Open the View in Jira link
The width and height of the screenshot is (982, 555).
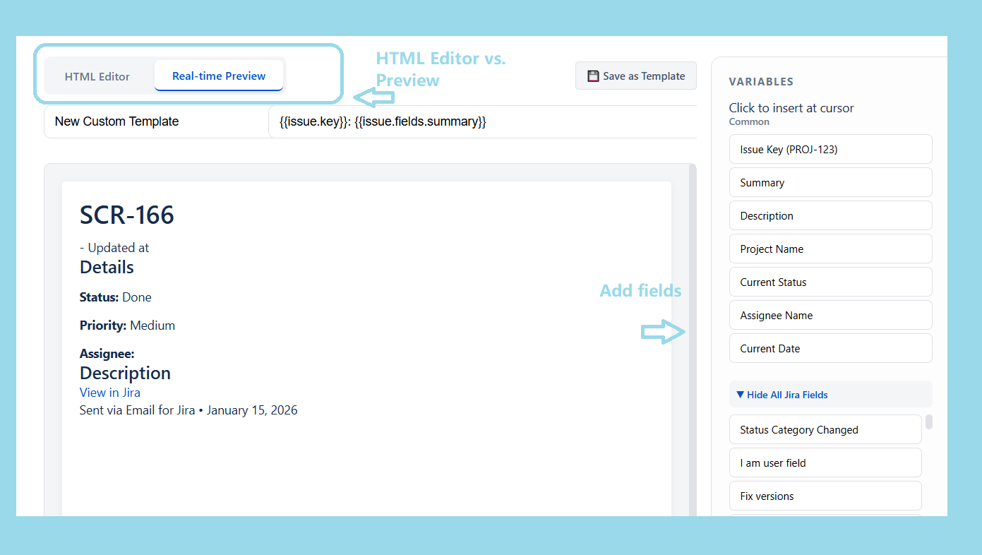pos(110,393)
